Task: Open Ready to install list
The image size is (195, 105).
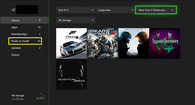Action: pos(25,41)
